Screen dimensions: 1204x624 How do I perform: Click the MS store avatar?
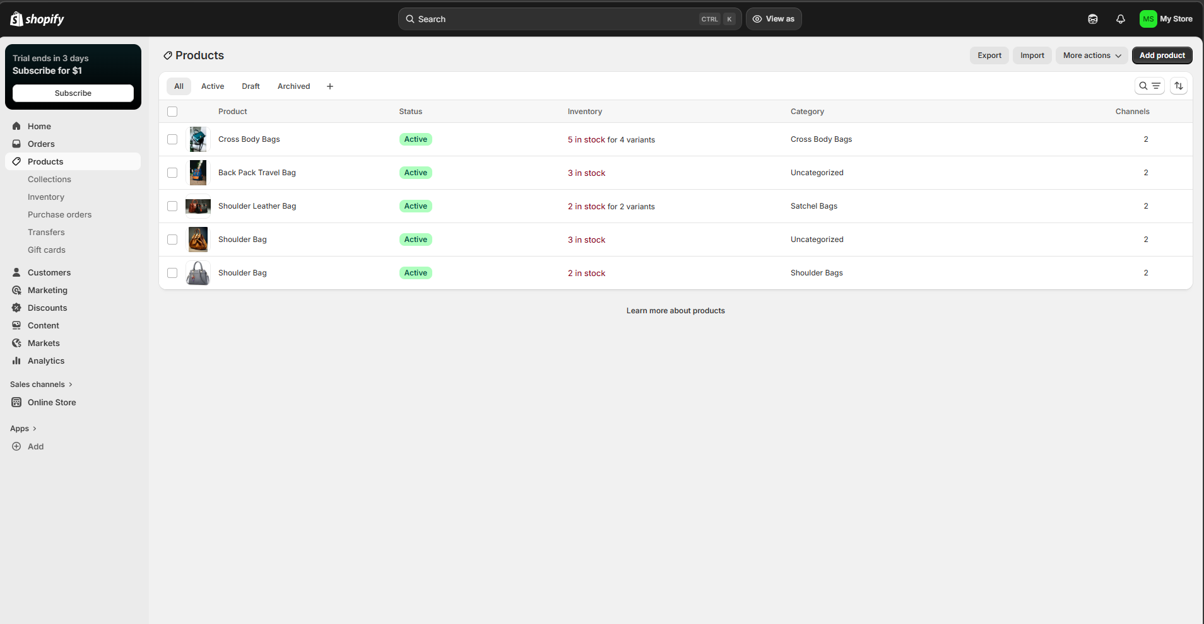pos(1148,19)
